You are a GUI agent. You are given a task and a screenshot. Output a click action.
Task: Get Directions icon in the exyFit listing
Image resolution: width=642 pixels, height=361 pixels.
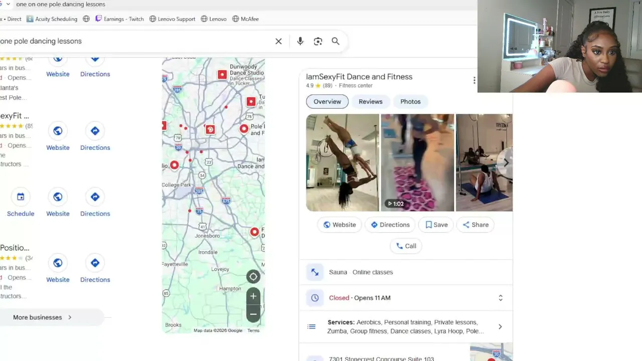coord(95,131)
